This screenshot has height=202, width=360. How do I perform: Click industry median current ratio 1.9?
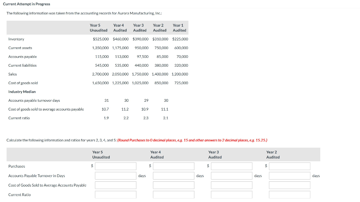point(106,118)
